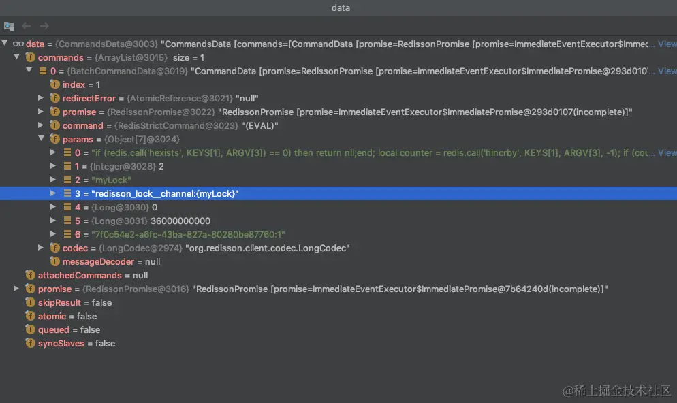The width and height of the screenshot is (677, 403).
Task: Expand params element 4 Long@3030
Action: (x=52, y=207)
